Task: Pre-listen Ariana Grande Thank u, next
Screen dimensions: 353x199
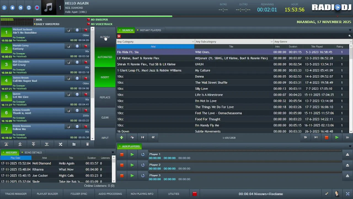Action: click(69, 110)
